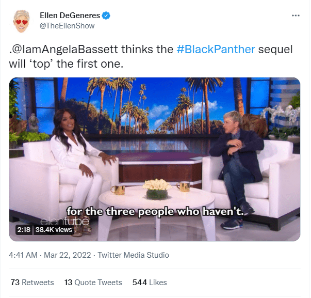View the 544 Likes list
Viewport: 311px width, 298px height.
click(x=150, y=283)
